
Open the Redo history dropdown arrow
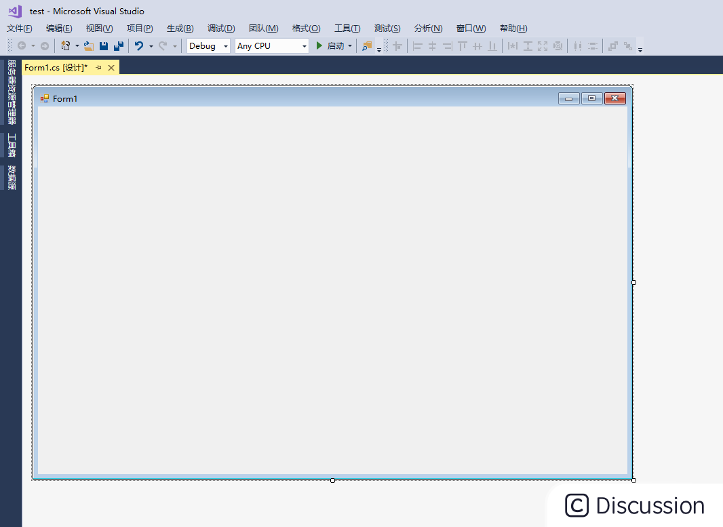pyautogui.click(x=175, y=46)
